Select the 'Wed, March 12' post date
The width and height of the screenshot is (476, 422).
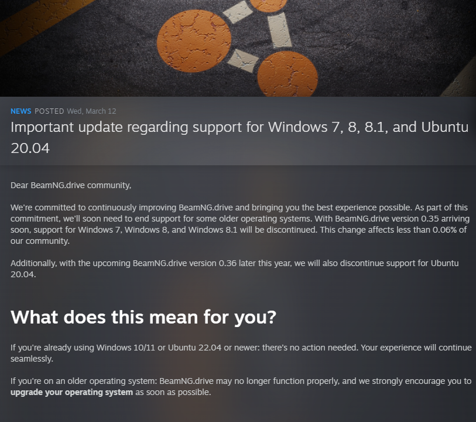(91, 111)
